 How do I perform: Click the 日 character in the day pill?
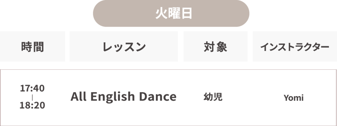click(x=186, y=14)
